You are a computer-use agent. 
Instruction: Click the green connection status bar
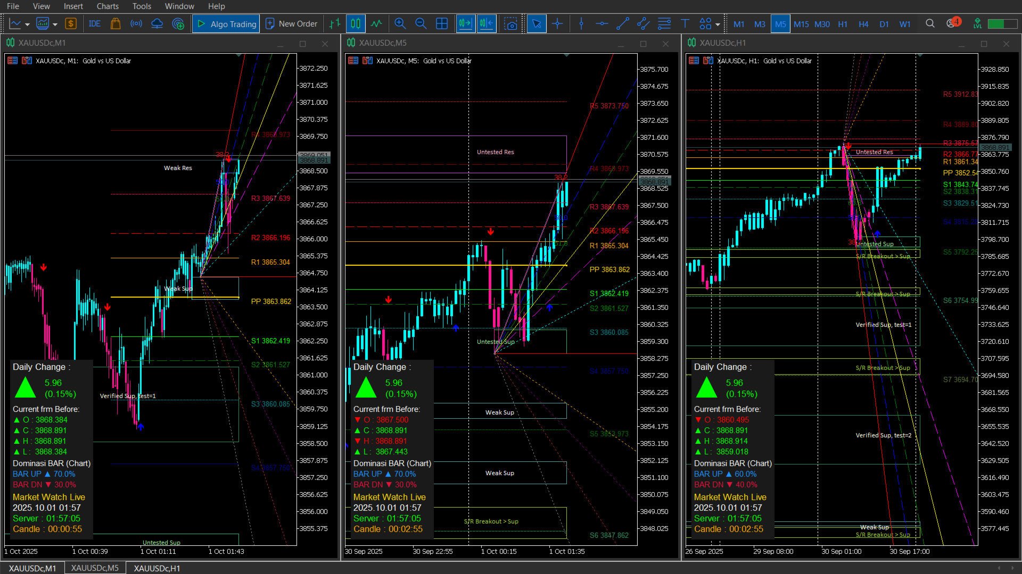point(996,24)
